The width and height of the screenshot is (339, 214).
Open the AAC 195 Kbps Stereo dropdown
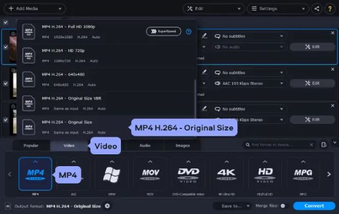(249, 83)
